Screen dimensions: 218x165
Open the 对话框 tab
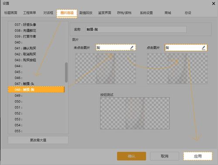[48, 13]
